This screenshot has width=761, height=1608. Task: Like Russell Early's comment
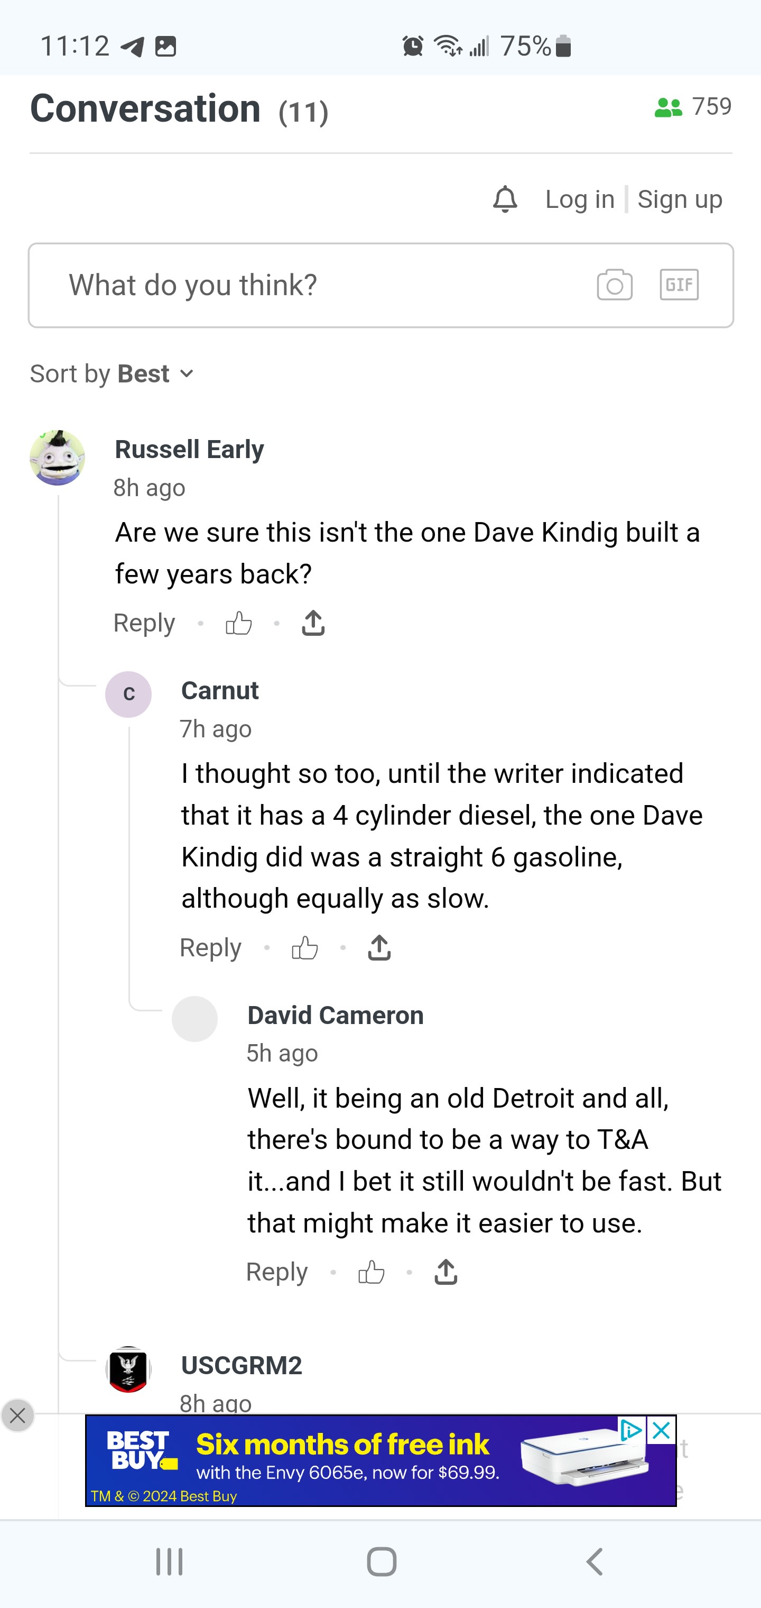239,623
